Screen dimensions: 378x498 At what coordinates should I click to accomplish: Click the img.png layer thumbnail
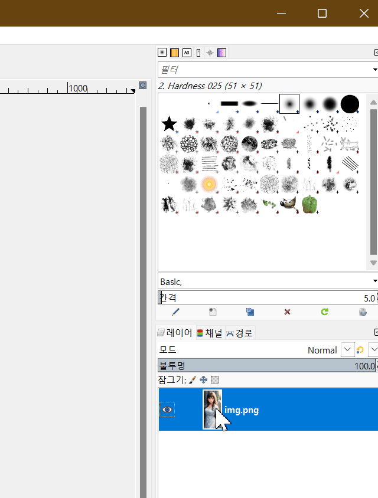tap(213, 409)
